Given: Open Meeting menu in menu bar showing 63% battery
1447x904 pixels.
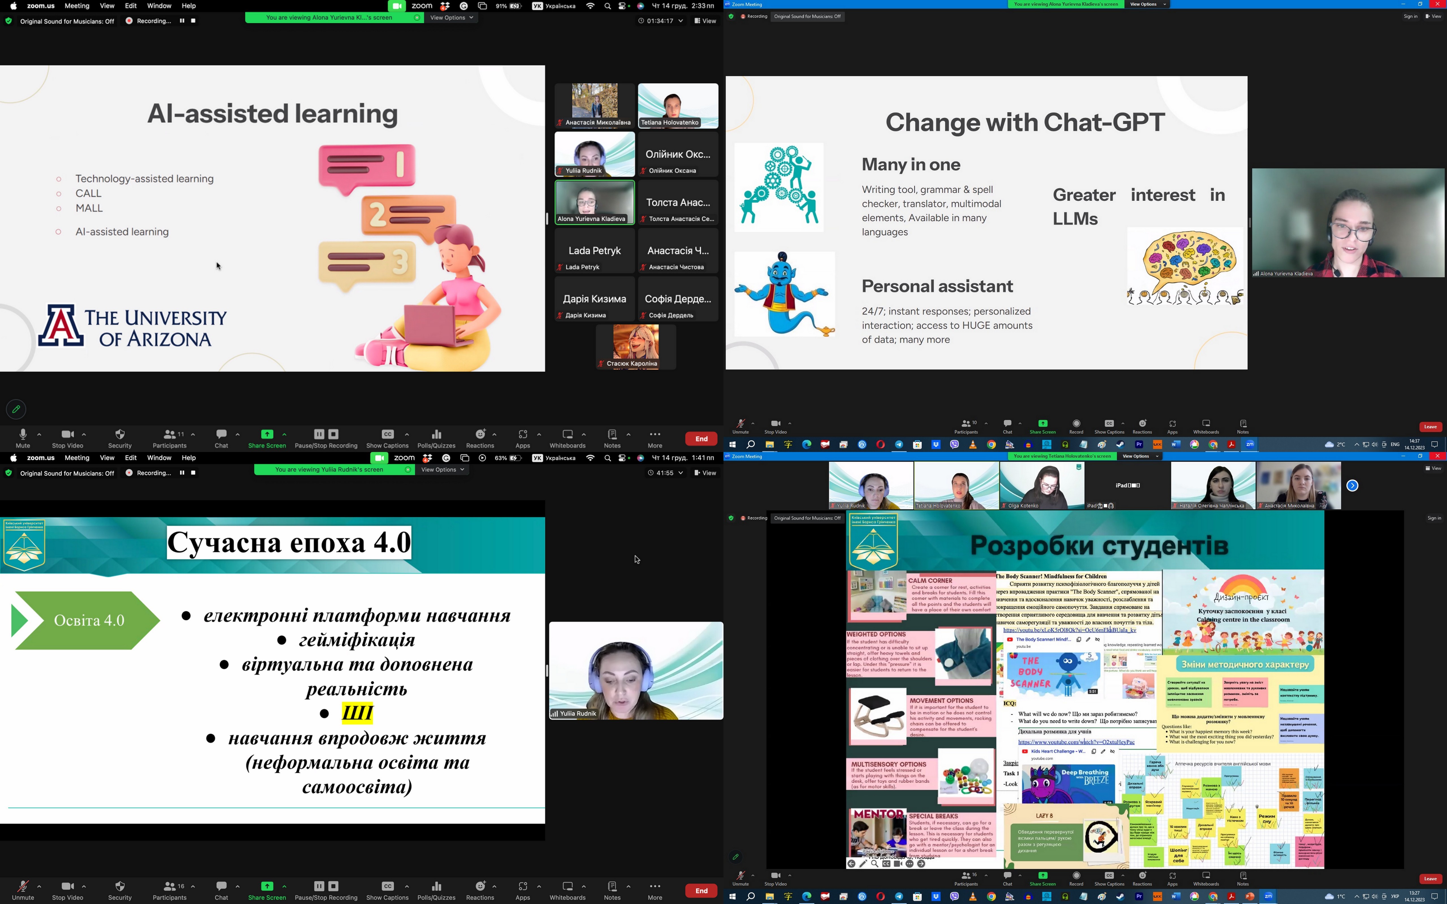Looking at the screenshot, I should 77,458.
